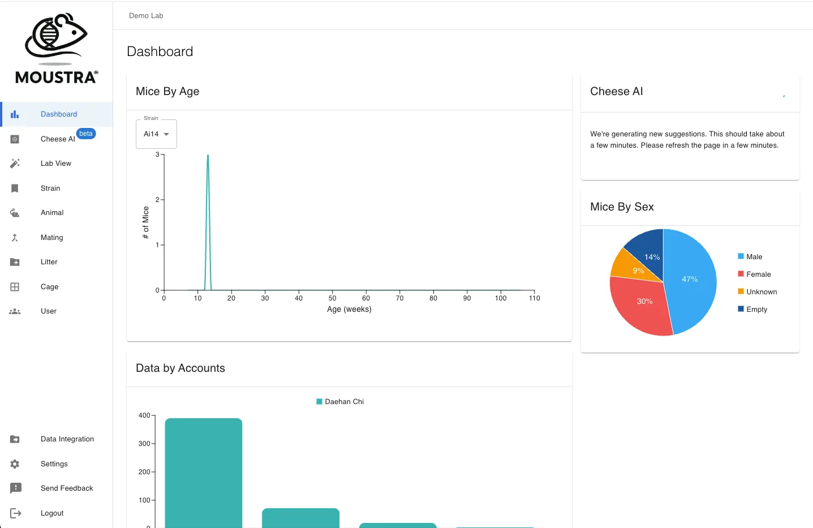Open the Litter menu entry
Screen dimensions: 813x528
point(49,261)
